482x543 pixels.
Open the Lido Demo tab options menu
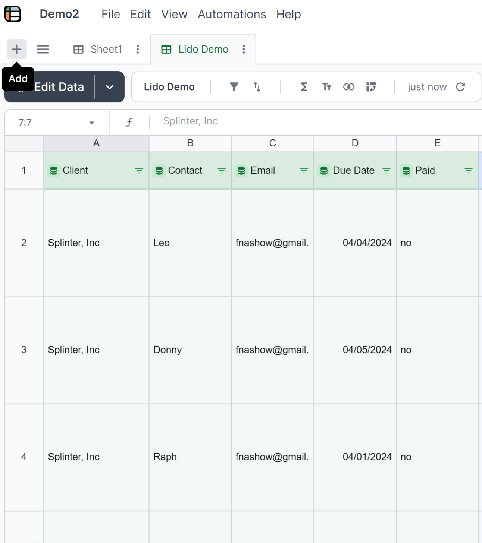tap(244, 49)
